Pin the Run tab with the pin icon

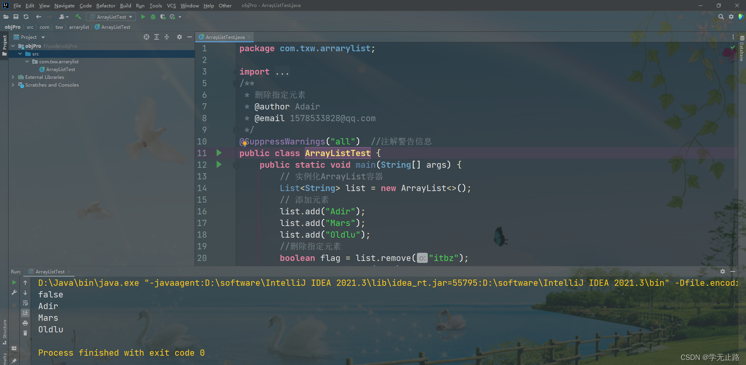coord(14,361)
